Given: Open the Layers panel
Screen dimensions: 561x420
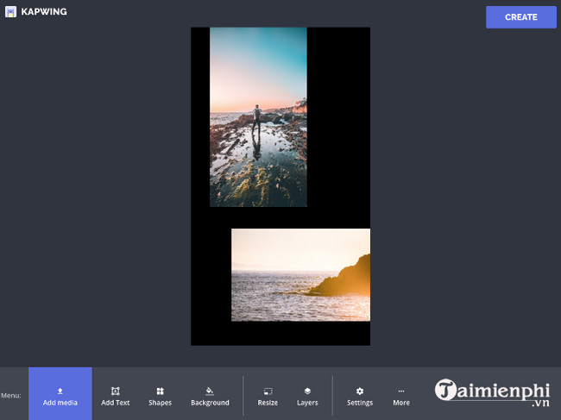Looking at the screenshot, I should 307,397.
